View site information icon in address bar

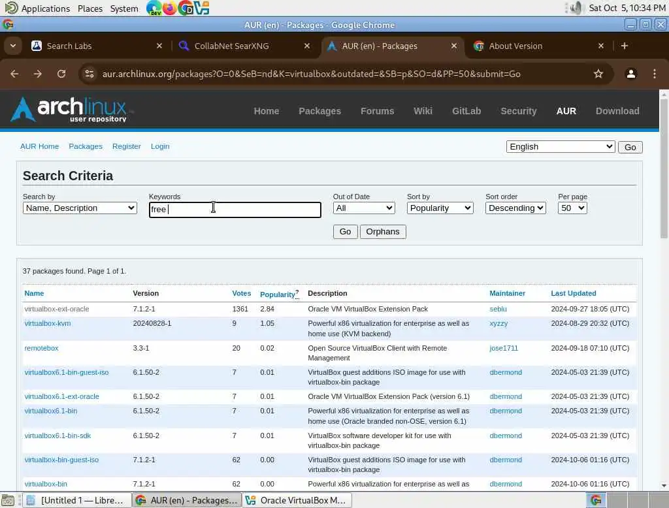click(x=89, y=74)
